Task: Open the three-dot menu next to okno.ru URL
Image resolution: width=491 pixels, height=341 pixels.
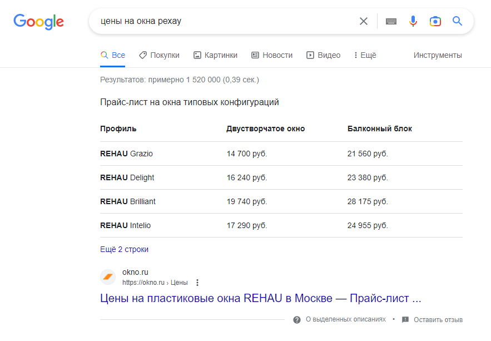Action: click(197, 283)
